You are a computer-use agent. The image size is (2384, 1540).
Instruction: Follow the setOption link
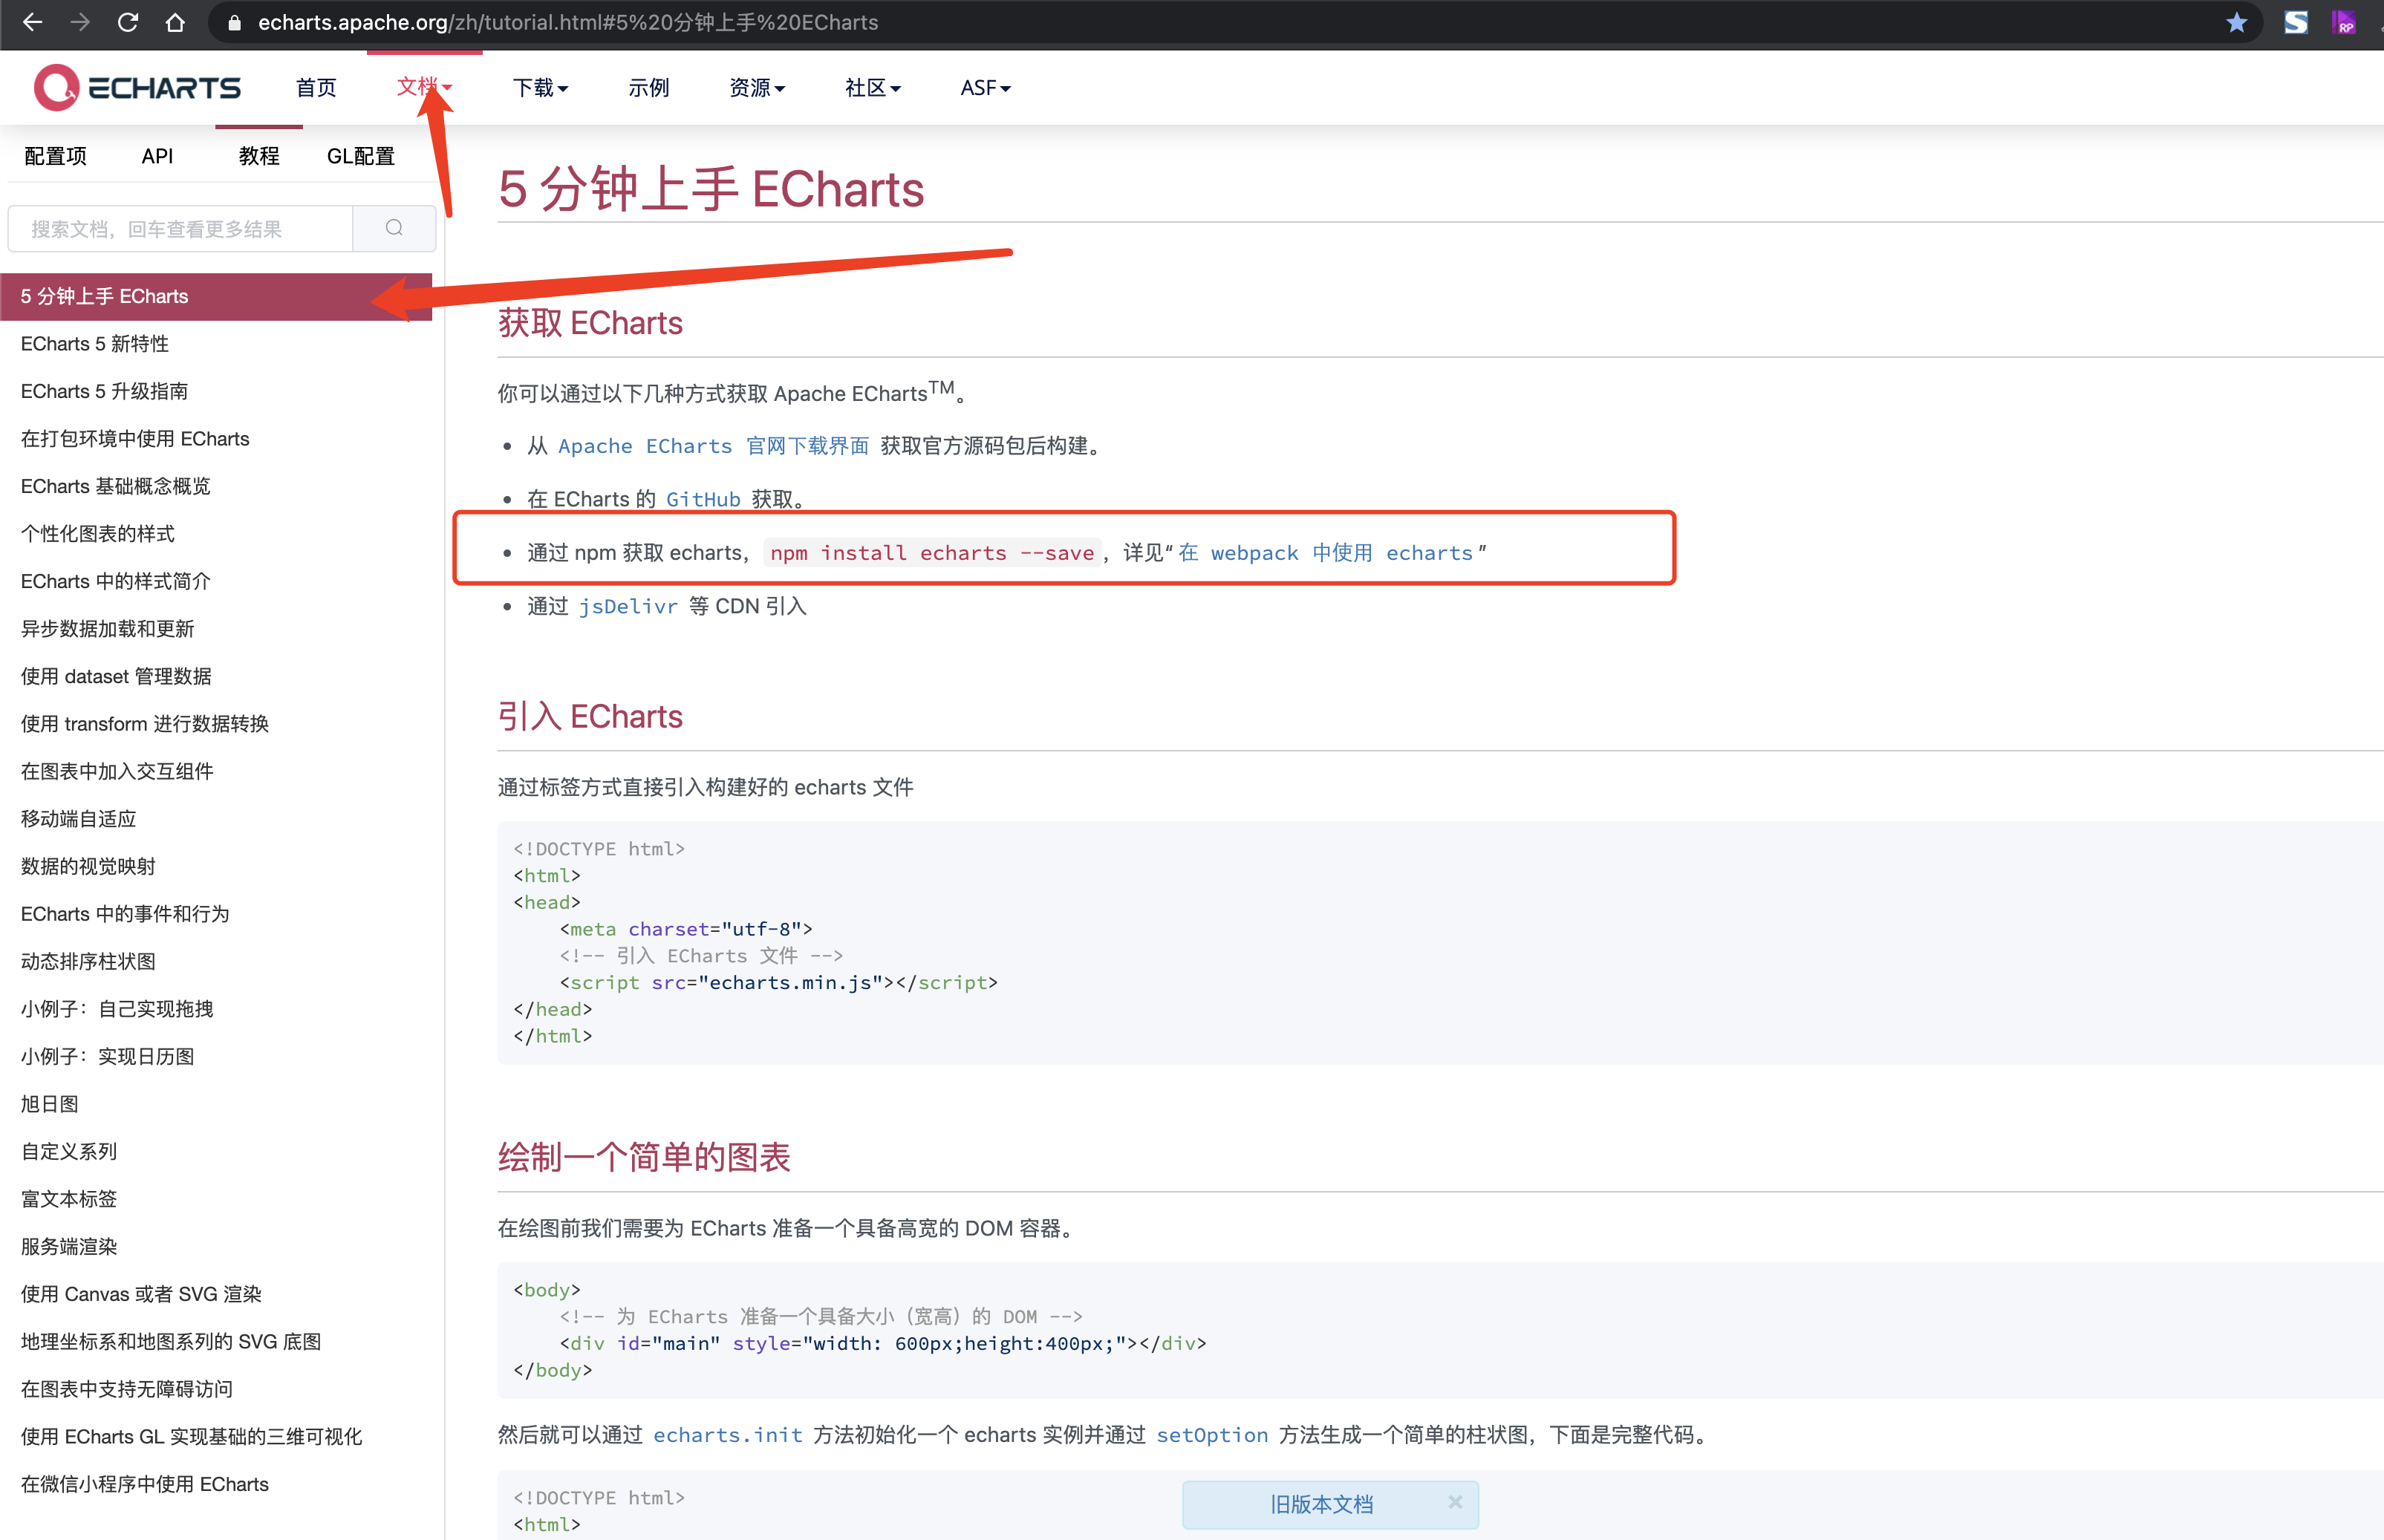(1212, 1434)
